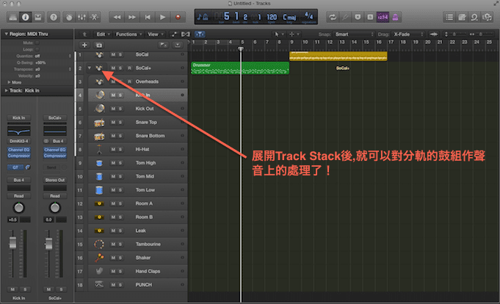
Task: Toggle the automation show/hide button
Action: tap(174, 34)
